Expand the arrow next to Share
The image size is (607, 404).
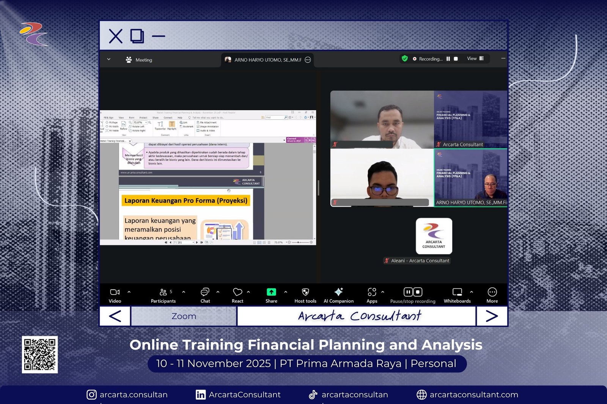point(286,292)
